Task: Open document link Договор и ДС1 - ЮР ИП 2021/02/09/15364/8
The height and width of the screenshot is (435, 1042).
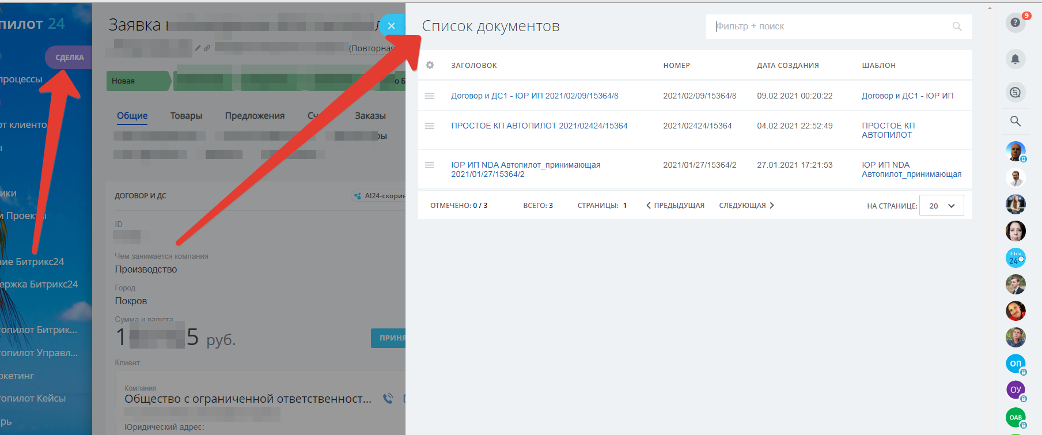Action: tap(535, 96)
